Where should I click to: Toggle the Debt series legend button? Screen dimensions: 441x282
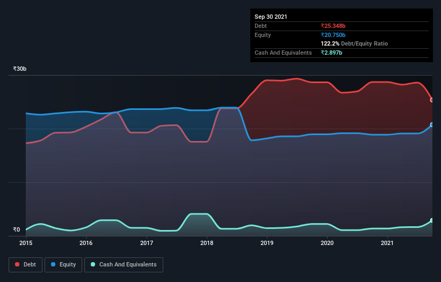25,265
